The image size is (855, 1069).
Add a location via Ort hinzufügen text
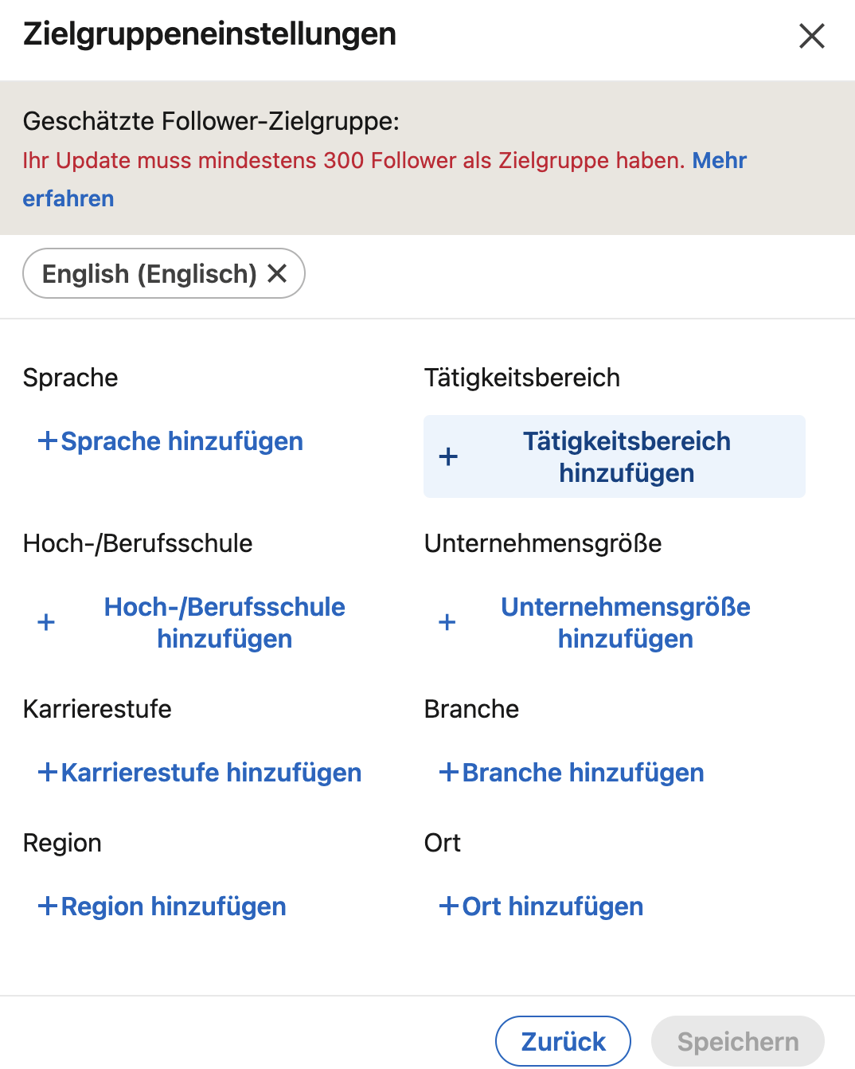tap(553, 906)
